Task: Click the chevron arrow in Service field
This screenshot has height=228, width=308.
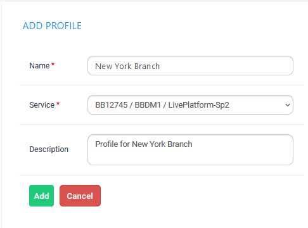Action: point(288,105)
